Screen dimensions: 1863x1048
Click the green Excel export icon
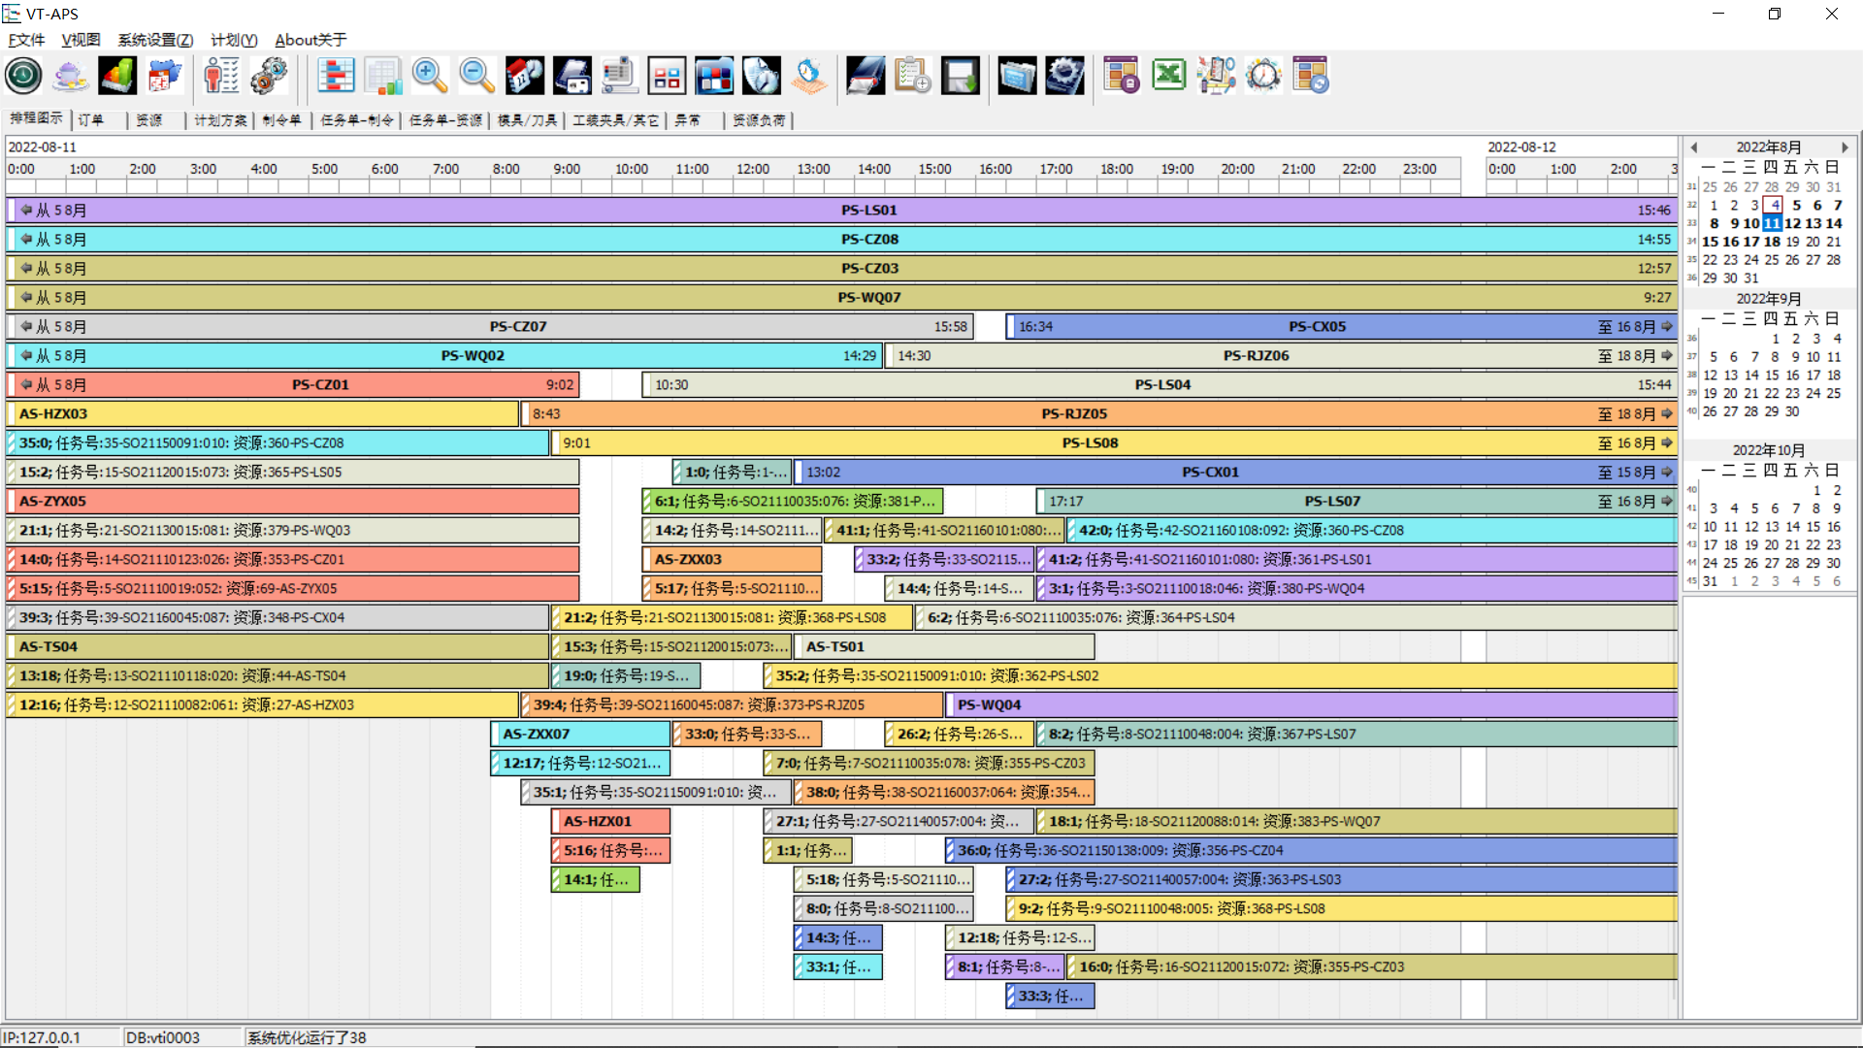pos(1168,76)
